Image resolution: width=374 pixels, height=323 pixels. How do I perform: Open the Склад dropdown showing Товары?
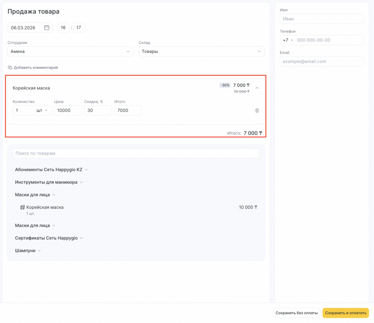(201, 52)
